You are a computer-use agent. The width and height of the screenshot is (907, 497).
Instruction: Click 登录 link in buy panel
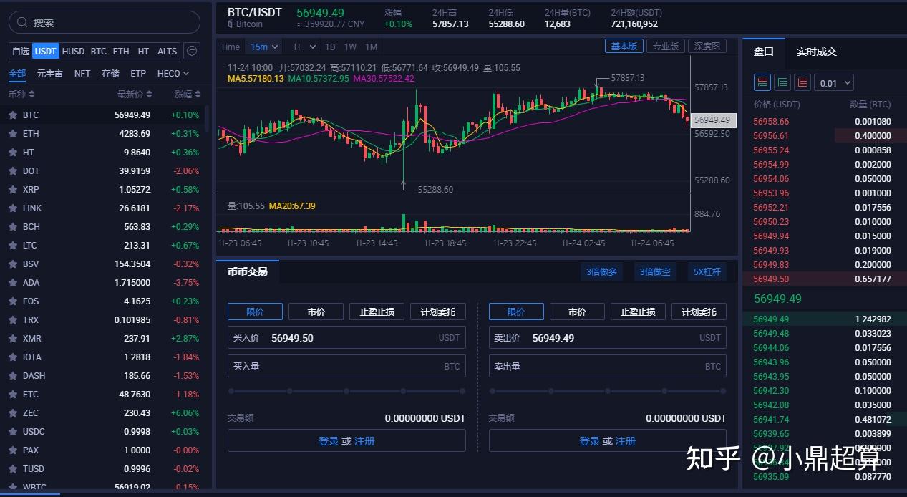[x=329, y=441]
